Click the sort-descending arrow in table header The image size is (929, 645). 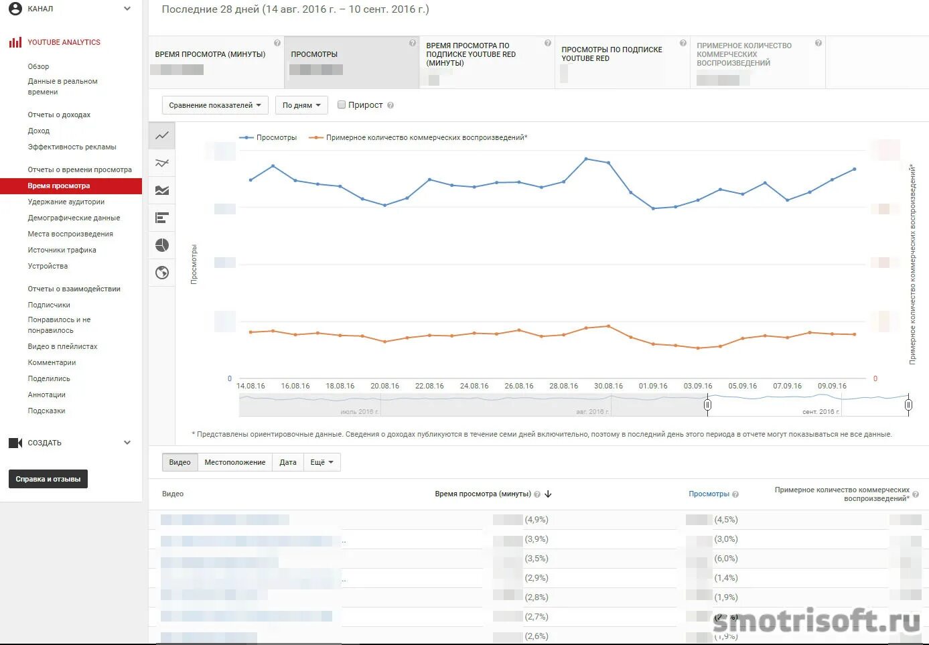[548, 494]
